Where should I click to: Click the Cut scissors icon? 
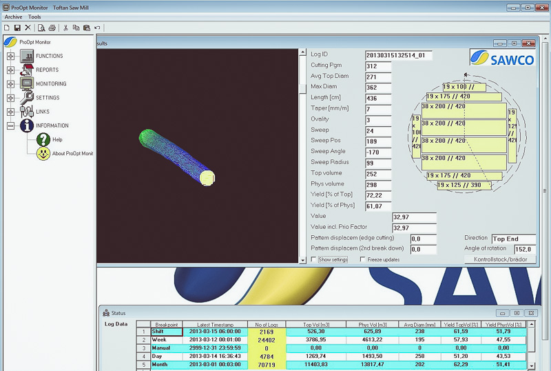pyautogui.click(x=66, y=28)
